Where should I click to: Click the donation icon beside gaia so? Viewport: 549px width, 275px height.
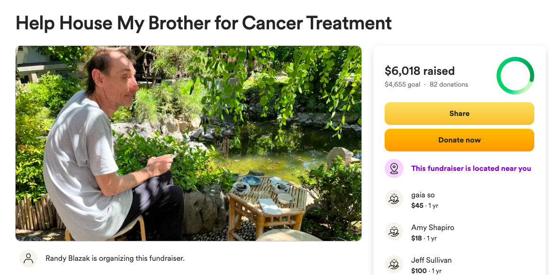(x=394, y=200)
